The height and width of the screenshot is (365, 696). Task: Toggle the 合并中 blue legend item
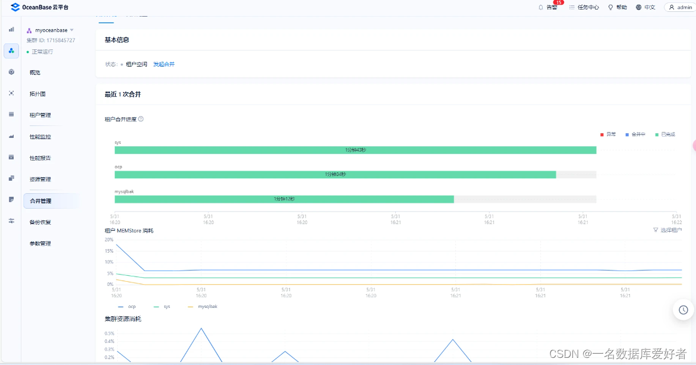pyautogui.click(x=635, y=134)
